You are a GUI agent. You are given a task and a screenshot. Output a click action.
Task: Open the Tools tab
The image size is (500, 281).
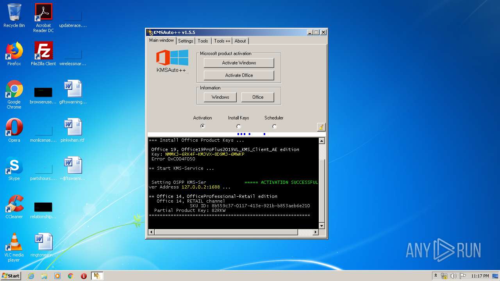click(x=203, y=41)
